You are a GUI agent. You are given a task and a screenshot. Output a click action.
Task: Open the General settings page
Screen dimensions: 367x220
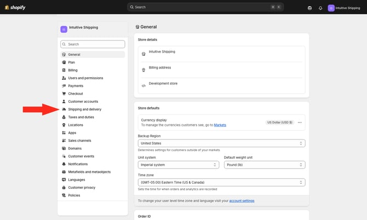(x=93, y=55)
